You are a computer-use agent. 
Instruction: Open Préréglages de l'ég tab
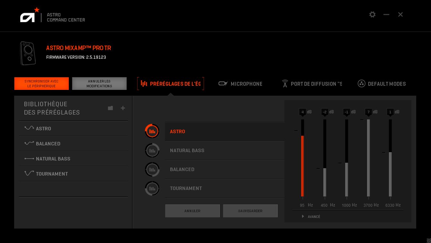[x=171, y=84]
